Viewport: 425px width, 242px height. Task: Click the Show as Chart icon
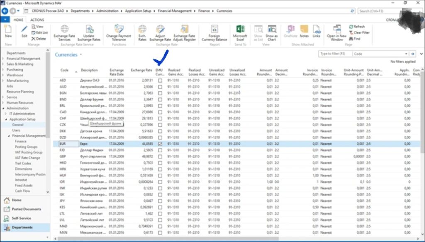[272, 29]
